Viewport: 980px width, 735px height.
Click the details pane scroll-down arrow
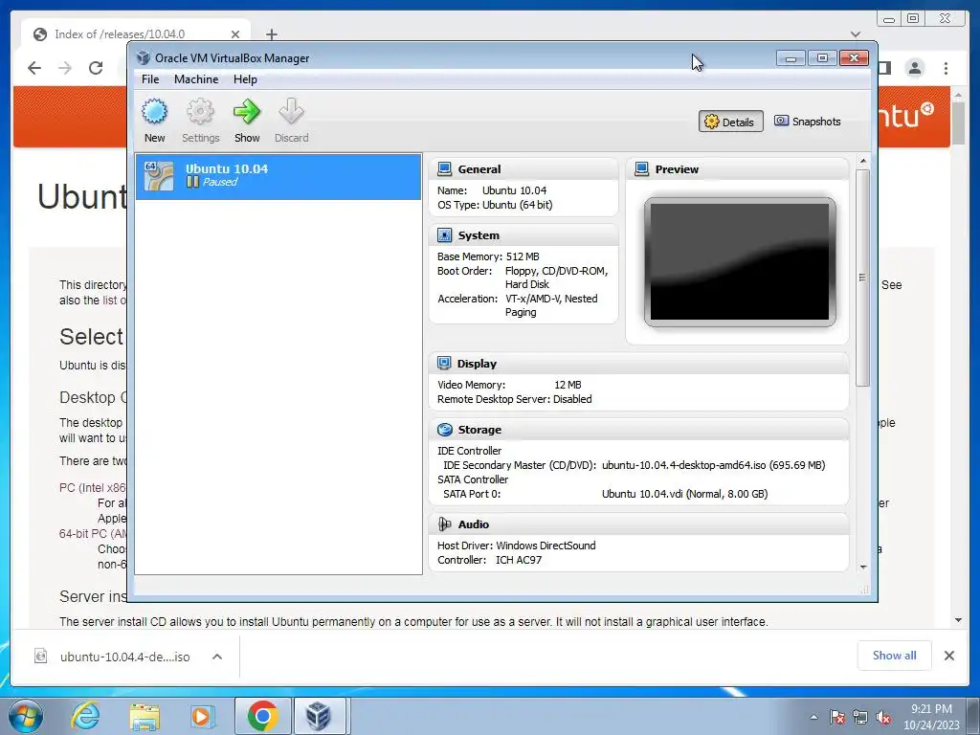[863, 567]
